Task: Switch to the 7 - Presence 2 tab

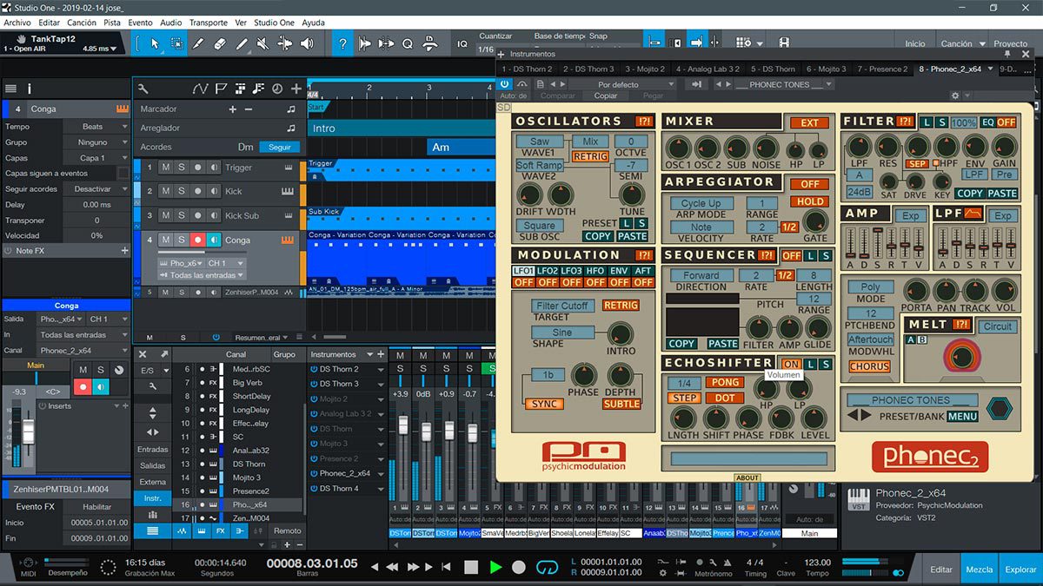Action: tap(882, 69)
